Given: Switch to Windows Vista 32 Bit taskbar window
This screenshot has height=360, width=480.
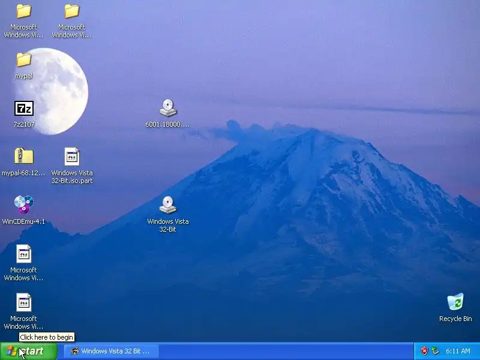Looking at the screenshot, I should pyautogui.click(x=112, y=351).
